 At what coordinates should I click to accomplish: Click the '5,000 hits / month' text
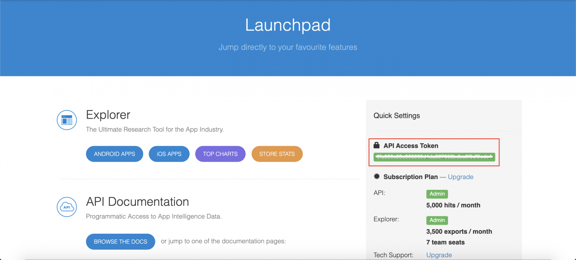(453, 205)
